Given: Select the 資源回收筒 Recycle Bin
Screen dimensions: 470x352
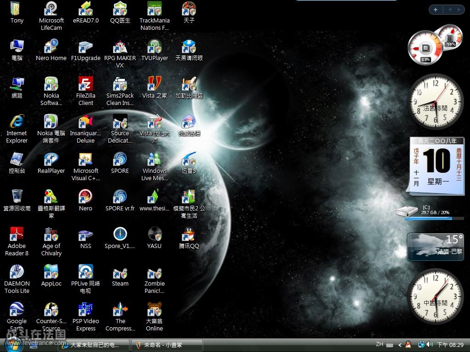Looking at the screenshot, I should click(17, 196).
